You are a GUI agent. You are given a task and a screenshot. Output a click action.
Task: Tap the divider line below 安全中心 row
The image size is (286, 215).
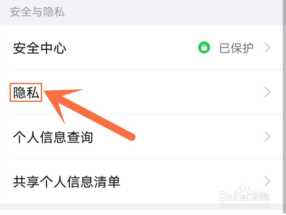point(149,70)
